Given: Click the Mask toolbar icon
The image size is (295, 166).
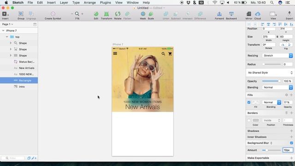Looking at the screenshot, I should (143, 15).
